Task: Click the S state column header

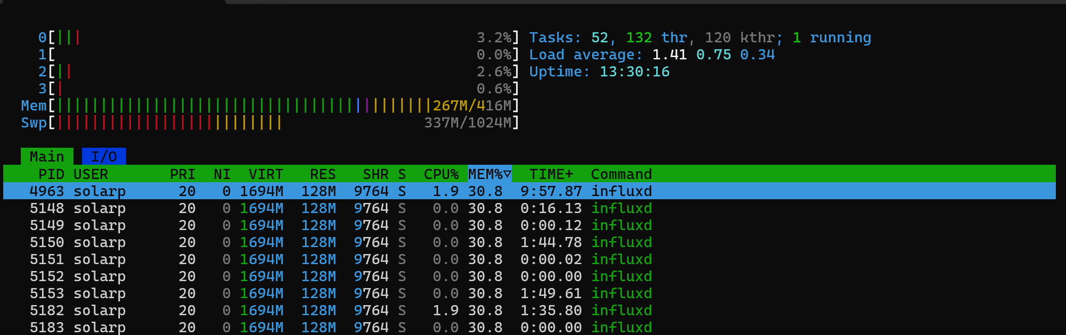Action: tap(402, 174)
